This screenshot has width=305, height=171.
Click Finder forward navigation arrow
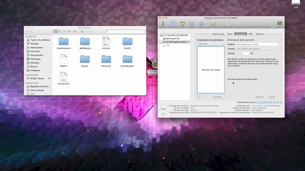point(31,31)
